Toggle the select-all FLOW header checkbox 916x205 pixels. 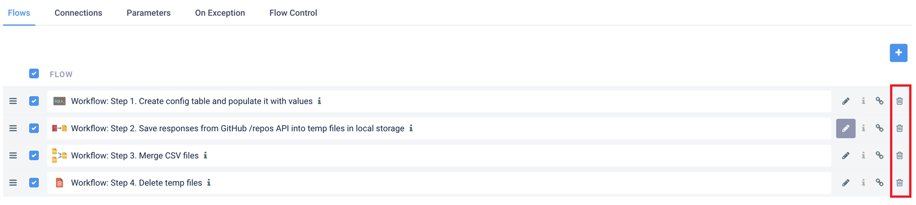click(34, 73)
